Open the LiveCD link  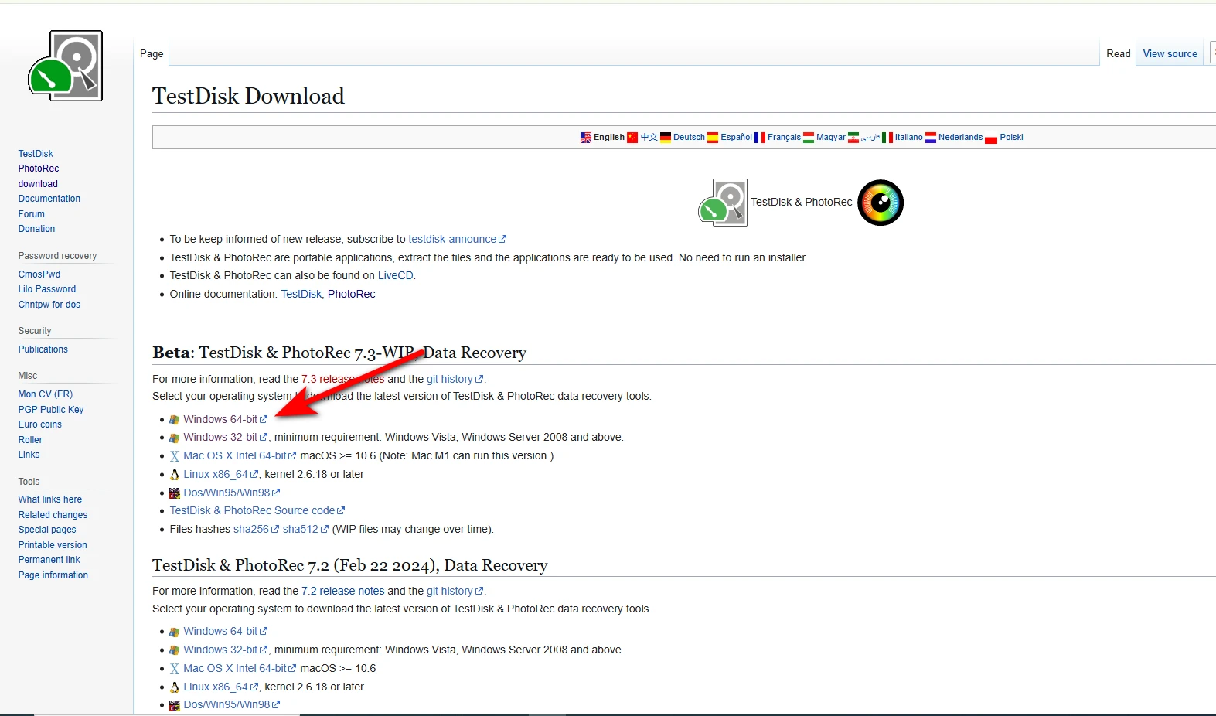pos(396,275)
